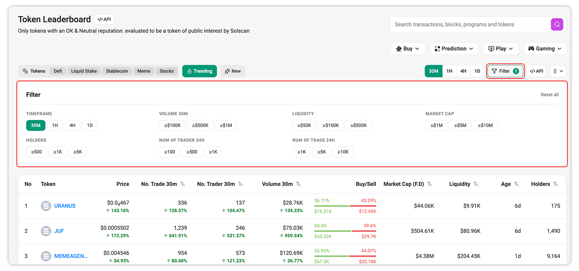Sort by Age column icon
Screen dimensions: 579x271
point(517,184)
